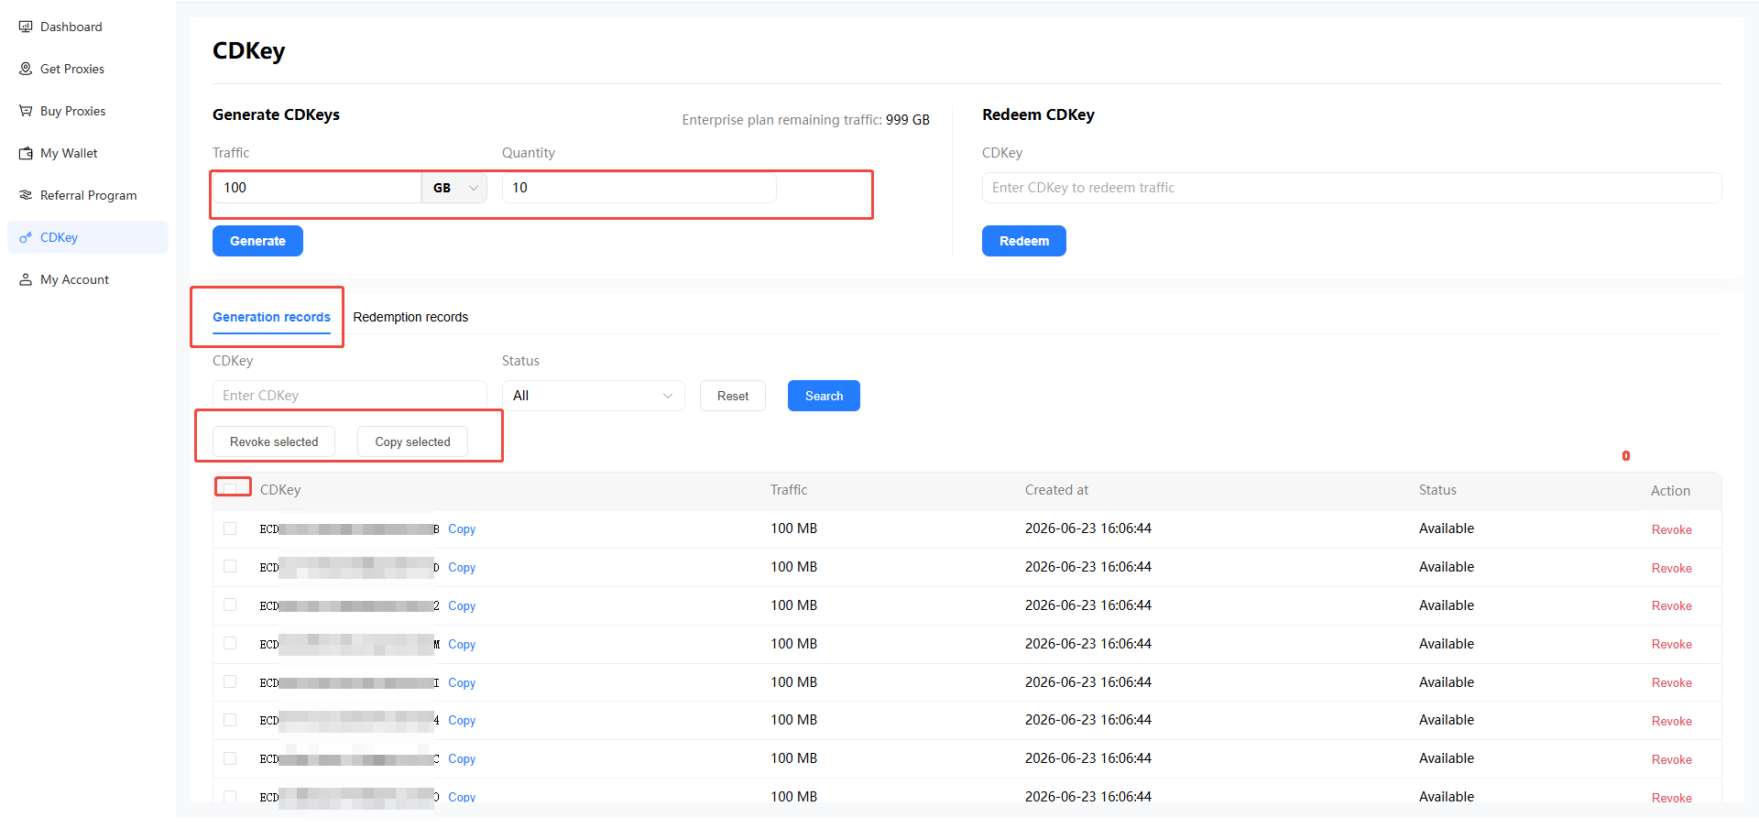Screen dimensions: 1759x839
Task: Switch to Redemption records tab
Action: coord(410,317)
